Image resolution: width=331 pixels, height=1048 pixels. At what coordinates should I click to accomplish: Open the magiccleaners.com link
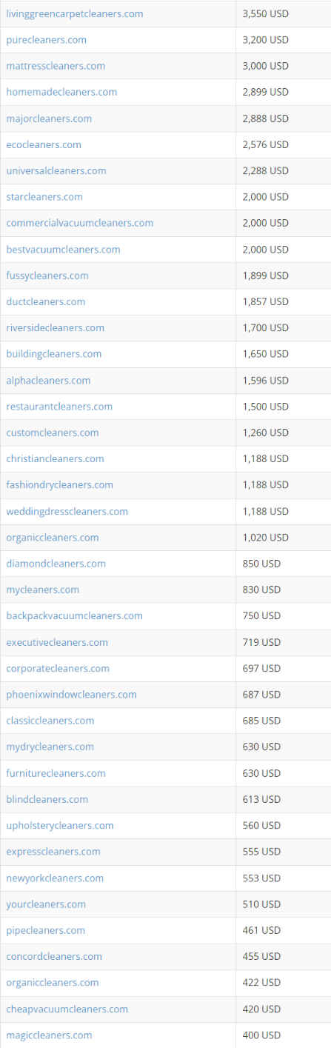click(49, 1035)
